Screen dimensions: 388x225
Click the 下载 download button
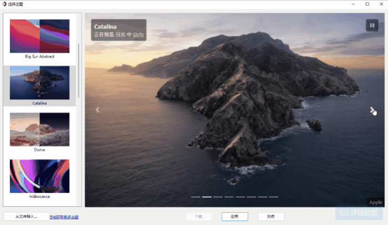(198, 217)
